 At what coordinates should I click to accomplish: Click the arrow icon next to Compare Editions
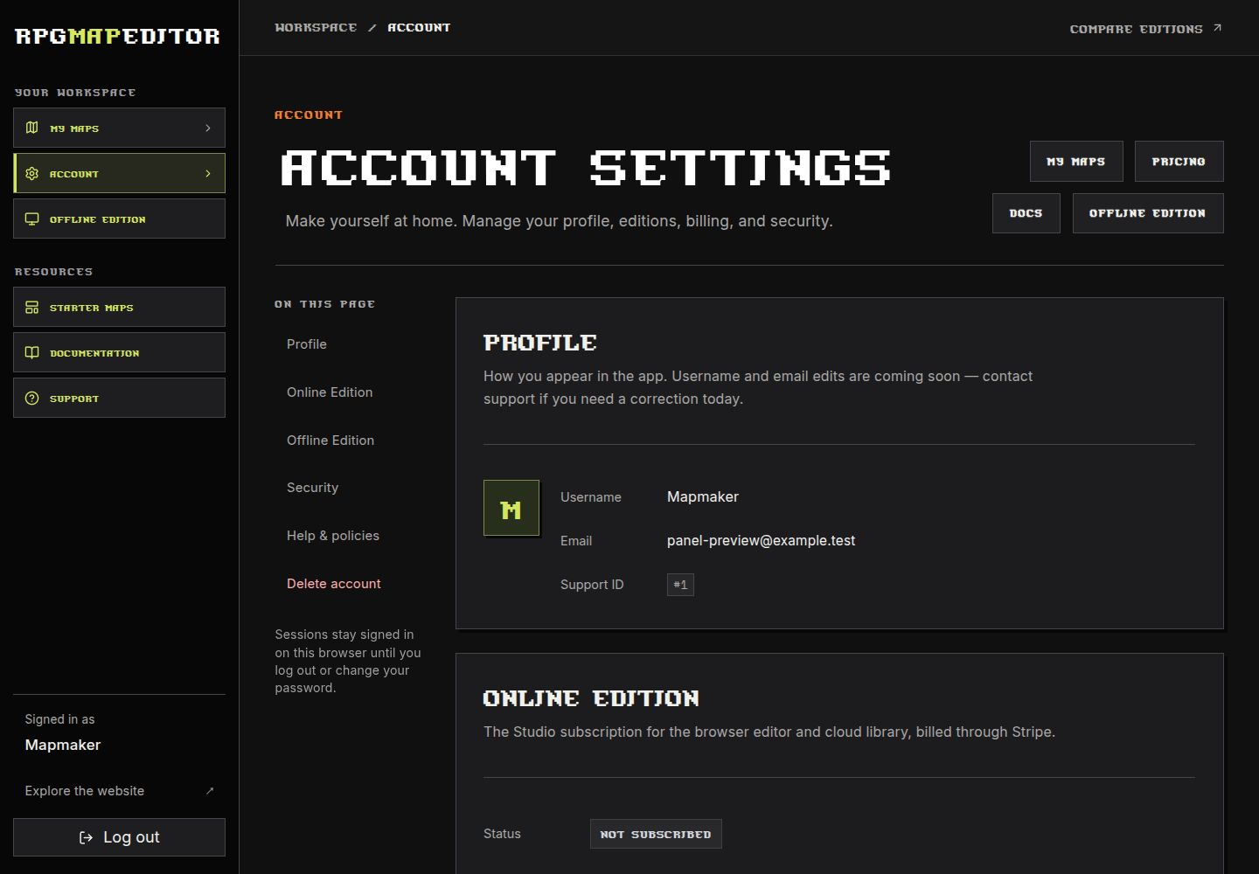tap(1217, 28)
